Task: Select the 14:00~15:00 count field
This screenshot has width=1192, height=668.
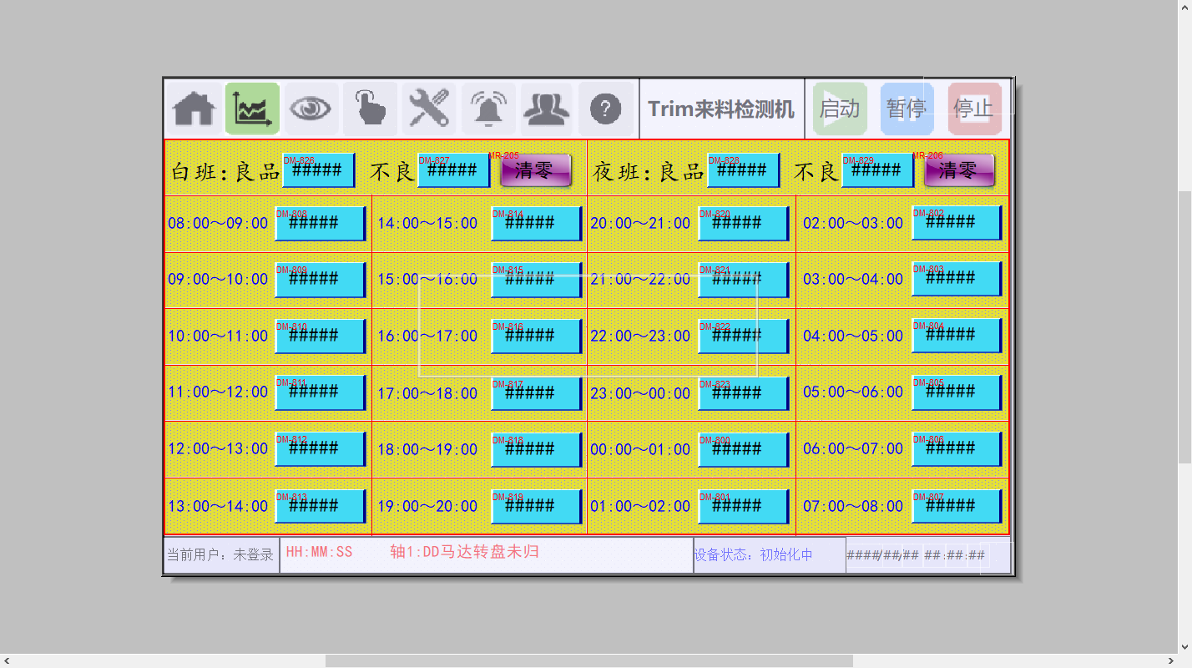Action: click(x=537, y=224)
